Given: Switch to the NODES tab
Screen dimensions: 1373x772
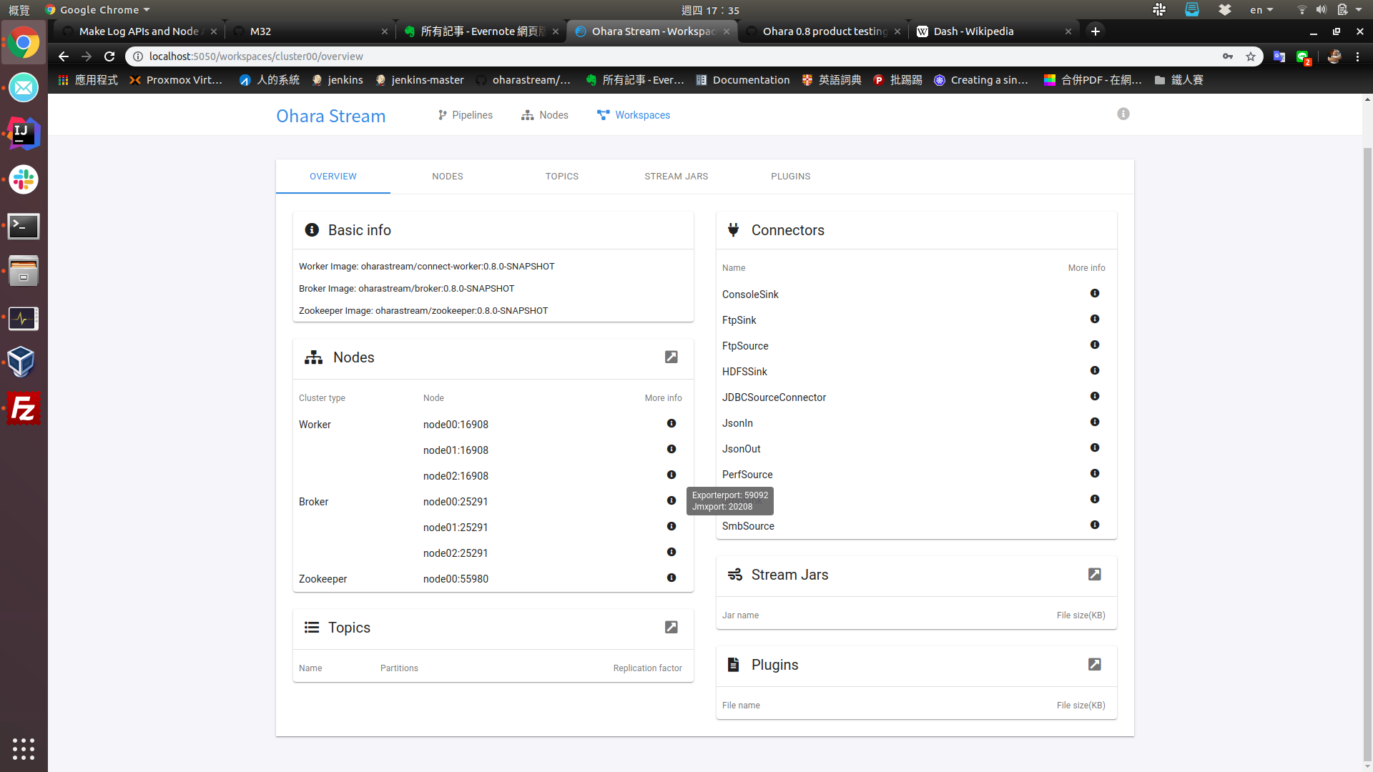Looking at the screenshot, I should (x=448, y=177).
